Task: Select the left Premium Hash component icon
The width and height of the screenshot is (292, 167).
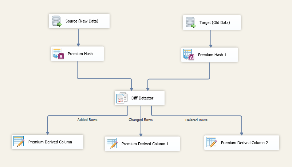Action: click(x=58, y=54)
